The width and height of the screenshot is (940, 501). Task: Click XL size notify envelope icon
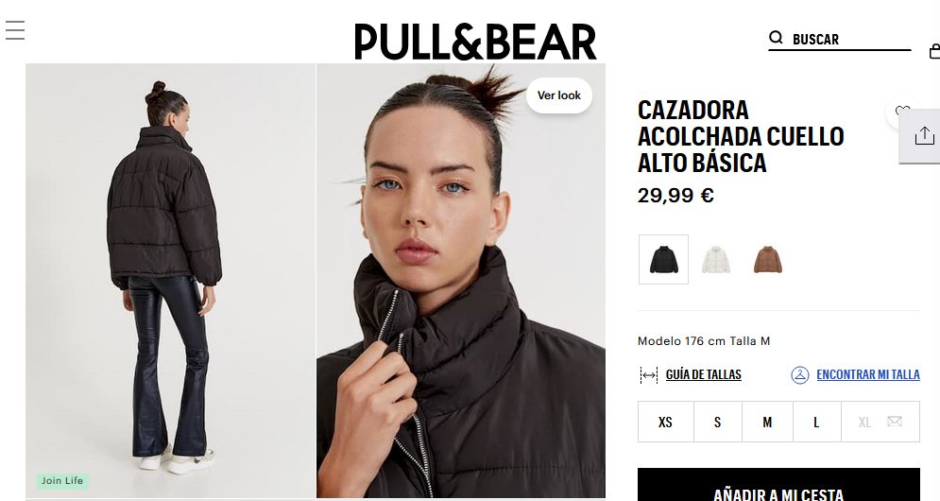tap(895, 422)
